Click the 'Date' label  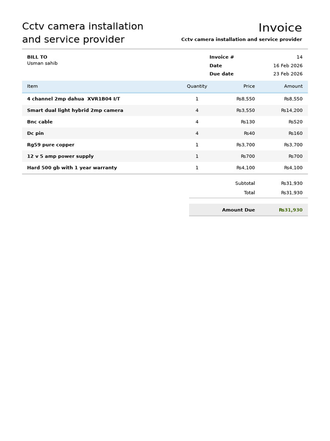(216, 65)
